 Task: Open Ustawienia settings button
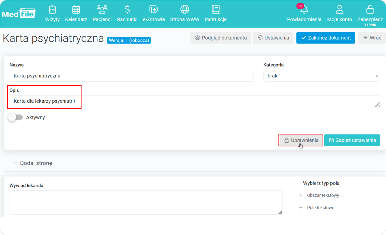point(273,38)
